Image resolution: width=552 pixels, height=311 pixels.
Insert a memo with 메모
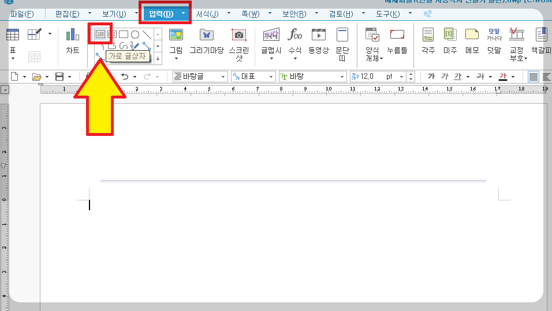pos(472,41)
